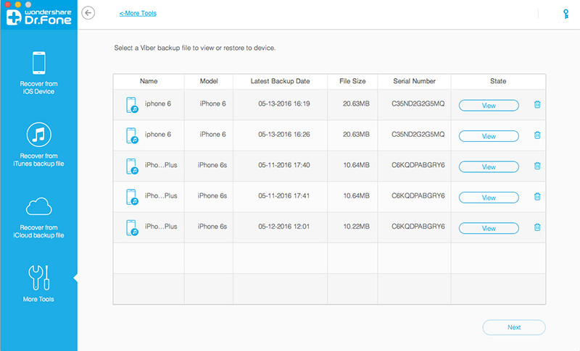Click device icon of 16:19 backup row

click(x=132, y=105)
